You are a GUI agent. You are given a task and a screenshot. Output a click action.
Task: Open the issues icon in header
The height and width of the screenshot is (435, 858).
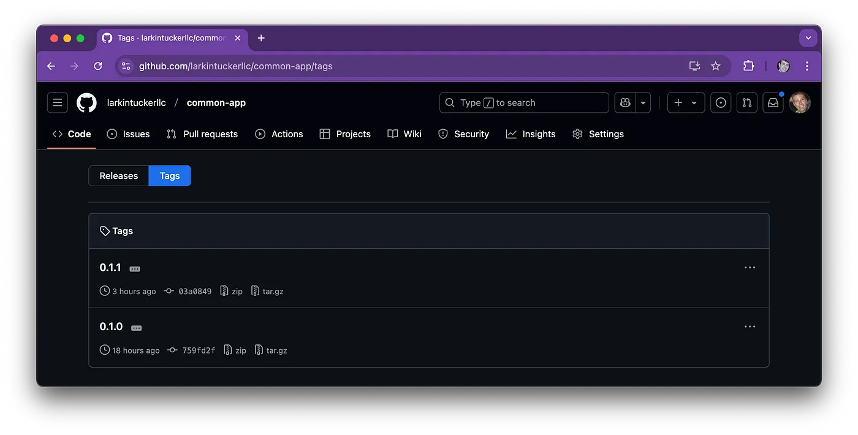(x=721, y=103)
